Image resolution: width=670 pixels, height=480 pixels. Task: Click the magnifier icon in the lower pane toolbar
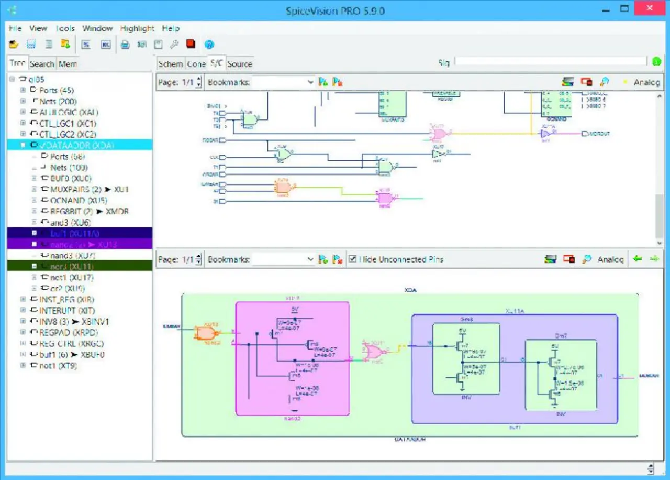point(587,259)
